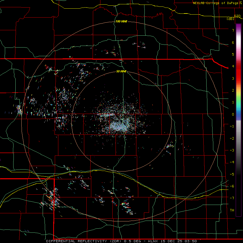The image size is (243, 243).
Task: Click the "TH" label at the scale bottom
Action: coord(232,210)
